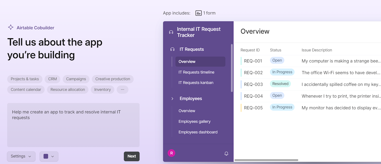This screenshot has width=381, height=164.
Task: Open Overview under Employees
Action: point(187,111)
